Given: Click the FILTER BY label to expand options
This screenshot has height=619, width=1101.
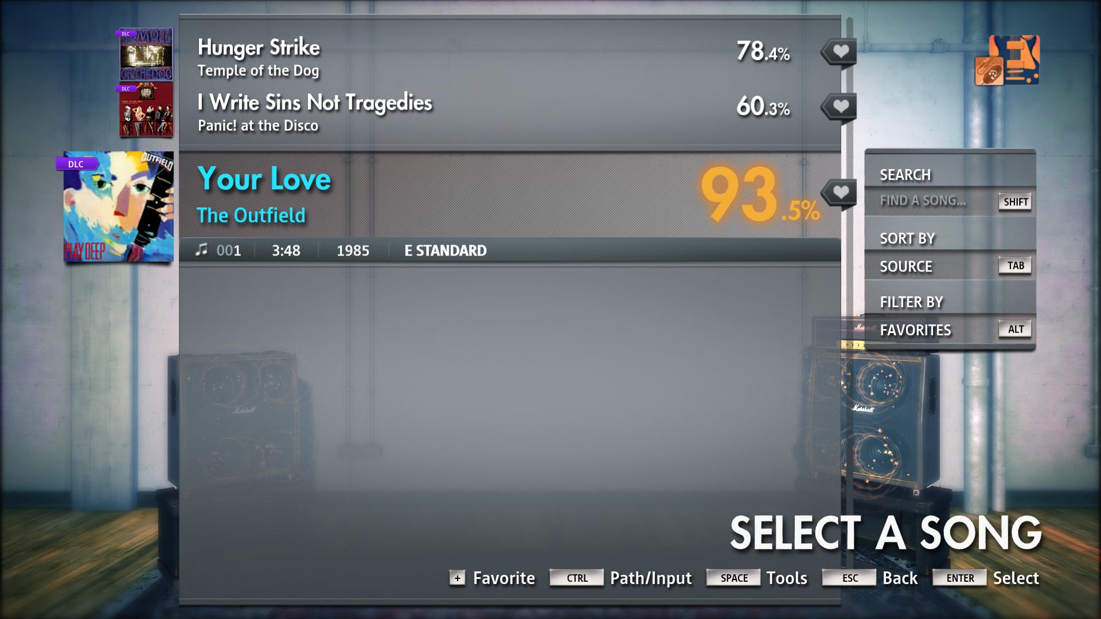Looking at the screenshot, I should click(x=911, y=301).
